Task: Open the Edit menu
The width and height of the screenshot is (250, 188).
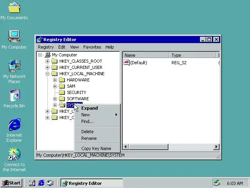Action: [x=62, y=47]
